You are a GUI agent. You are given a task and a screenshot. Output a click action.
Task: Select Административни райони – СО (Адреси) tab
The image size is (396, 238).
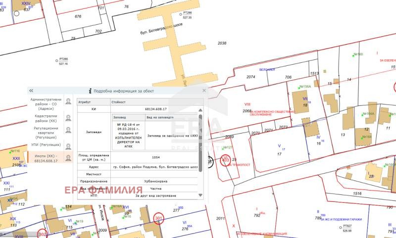tap(46, 102)
